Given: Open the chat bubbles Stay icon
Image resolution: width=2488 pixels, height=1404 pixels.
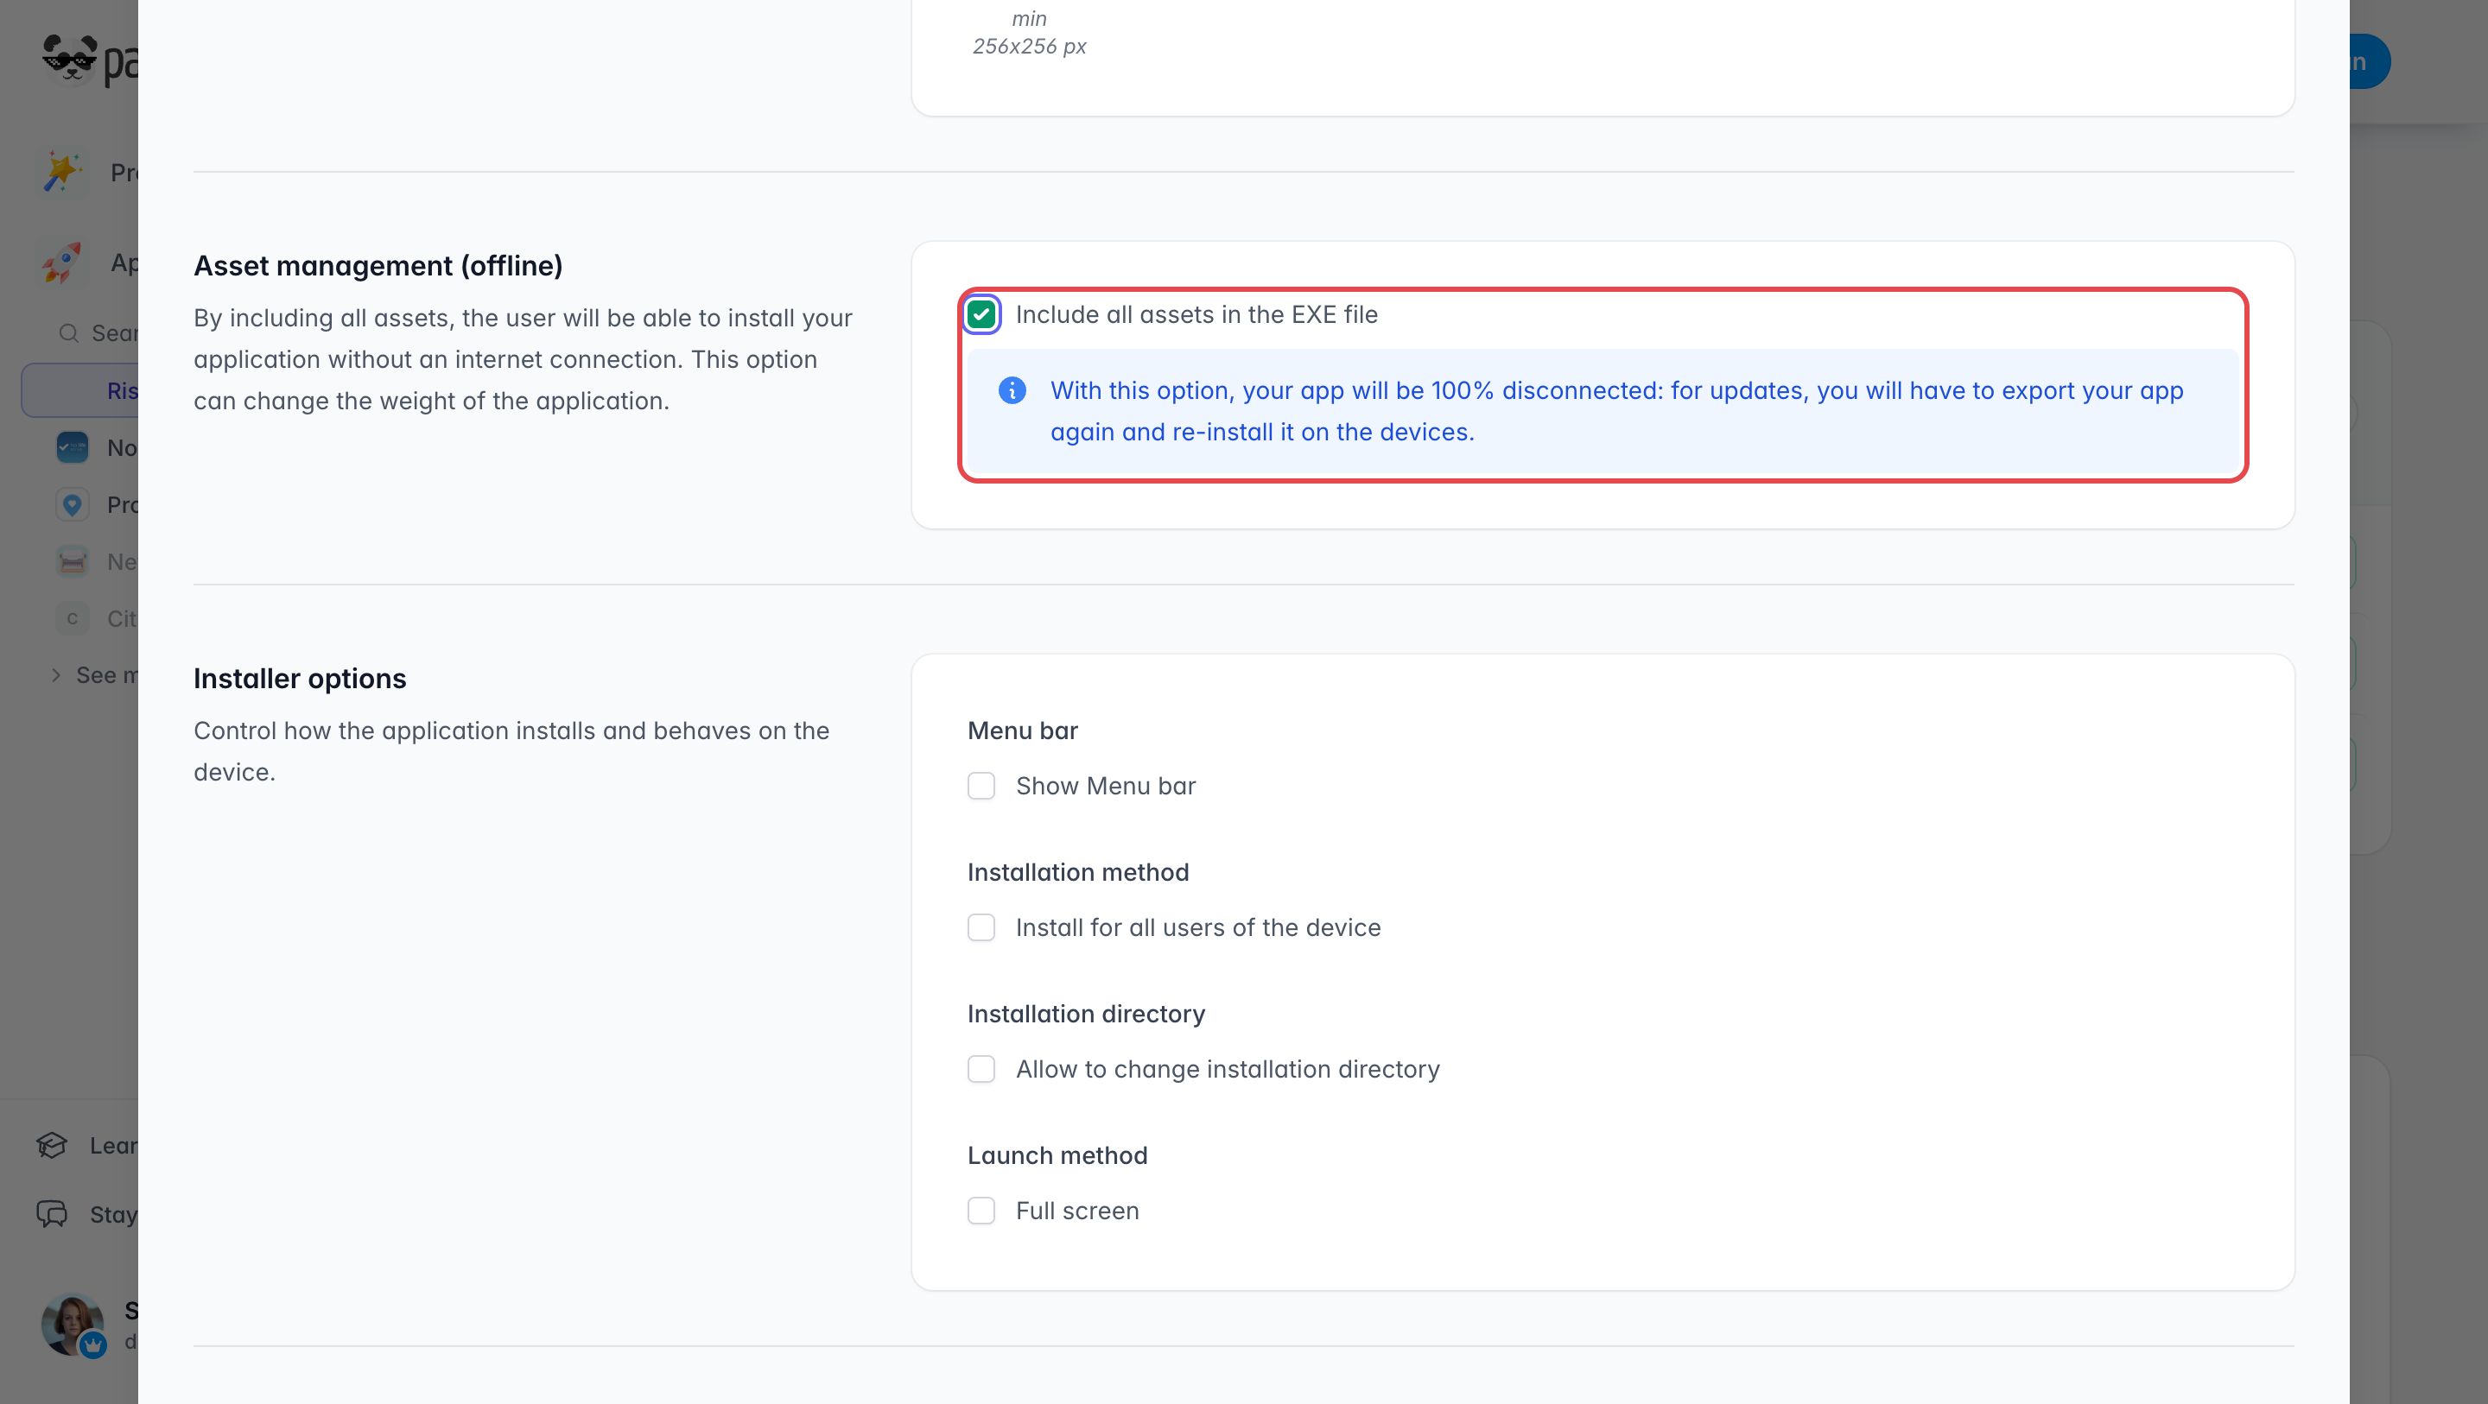Looking at the screenshot, I should click(x=52, y=1215).
